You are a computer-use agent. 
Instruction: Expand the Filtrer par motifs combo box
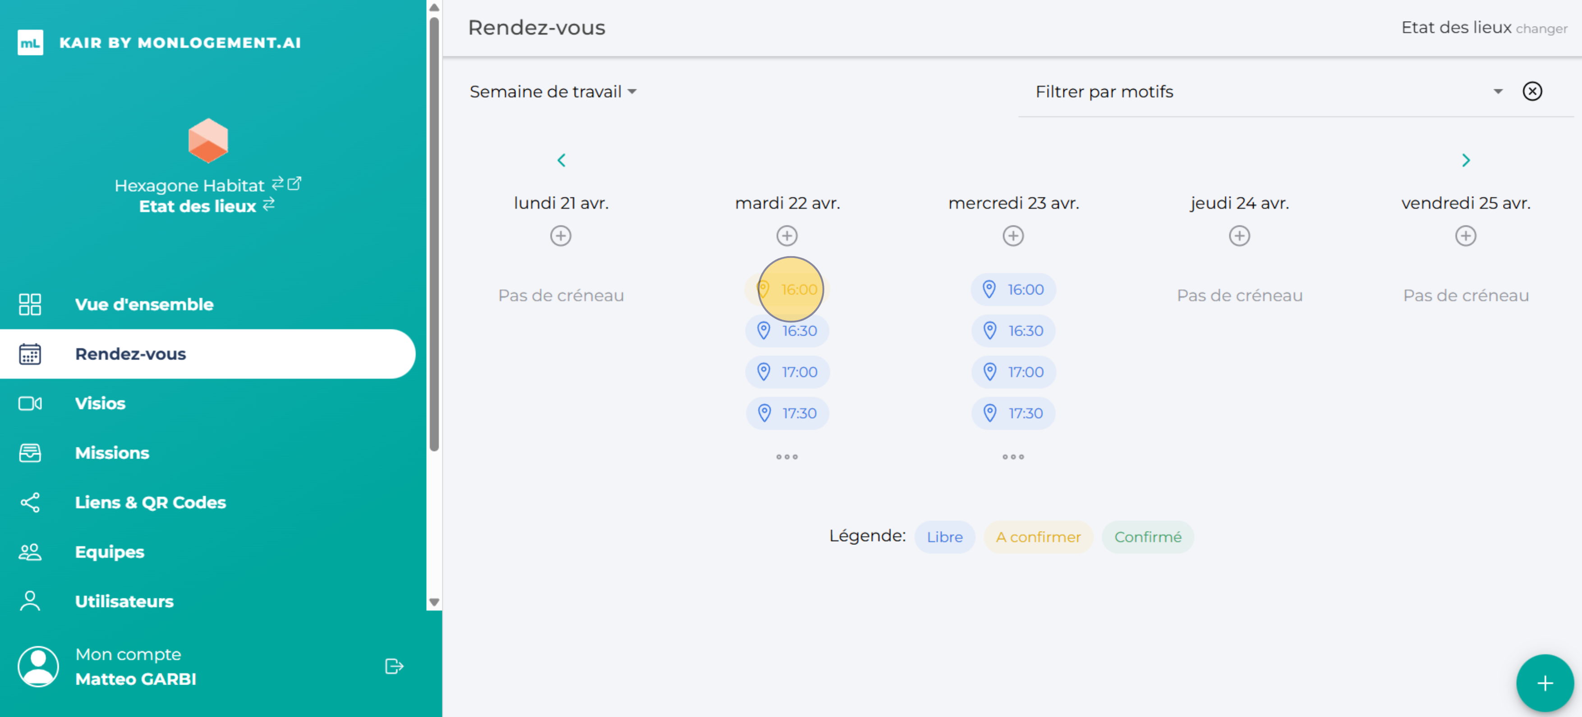(x=1265, y=92)
